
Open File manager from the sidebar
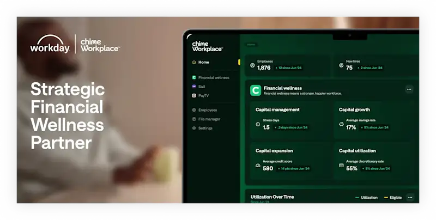coord(209,119)
